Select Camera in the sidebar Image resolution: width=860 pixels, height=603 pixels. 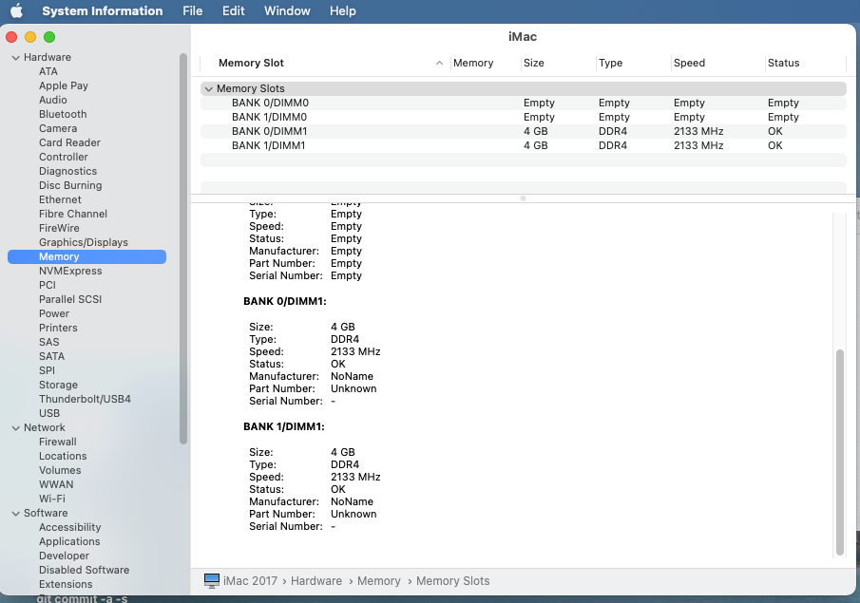pyautogui.click(x=58, y=129)
